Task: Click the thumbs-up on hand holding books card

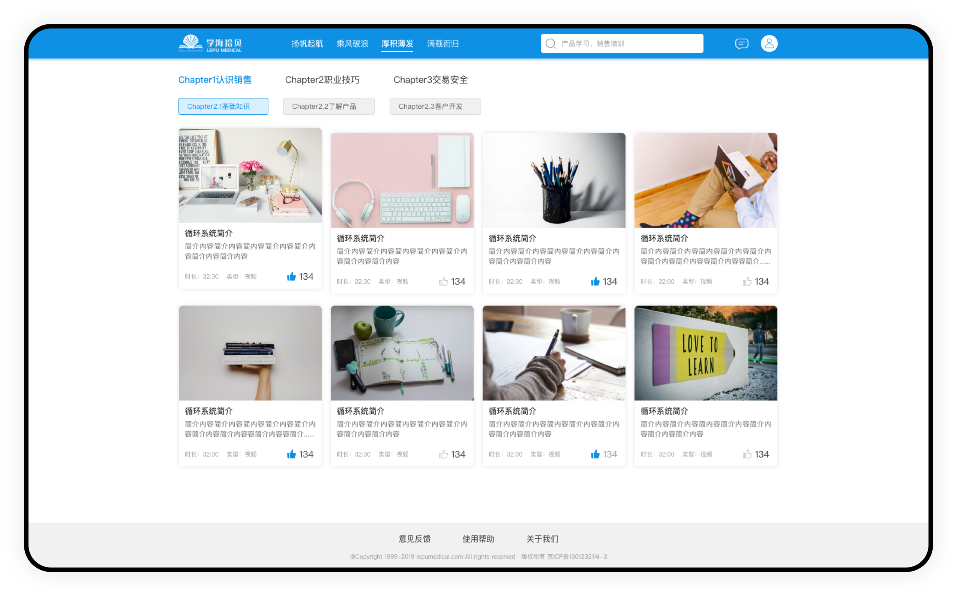Action: tap(291, 454)
